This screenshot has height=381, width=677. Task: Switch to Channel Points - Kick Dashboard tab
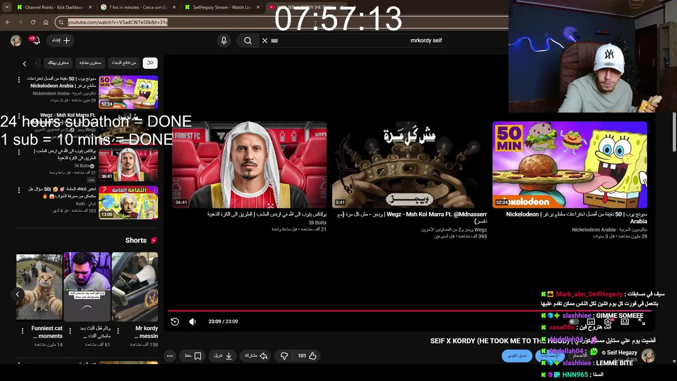[x=54, y=7]
